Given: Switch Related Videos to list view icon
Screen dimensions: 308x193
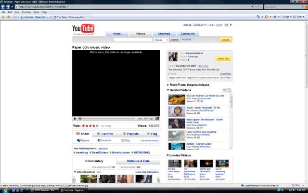Looking at the screenshot, I should pos(225,90).
